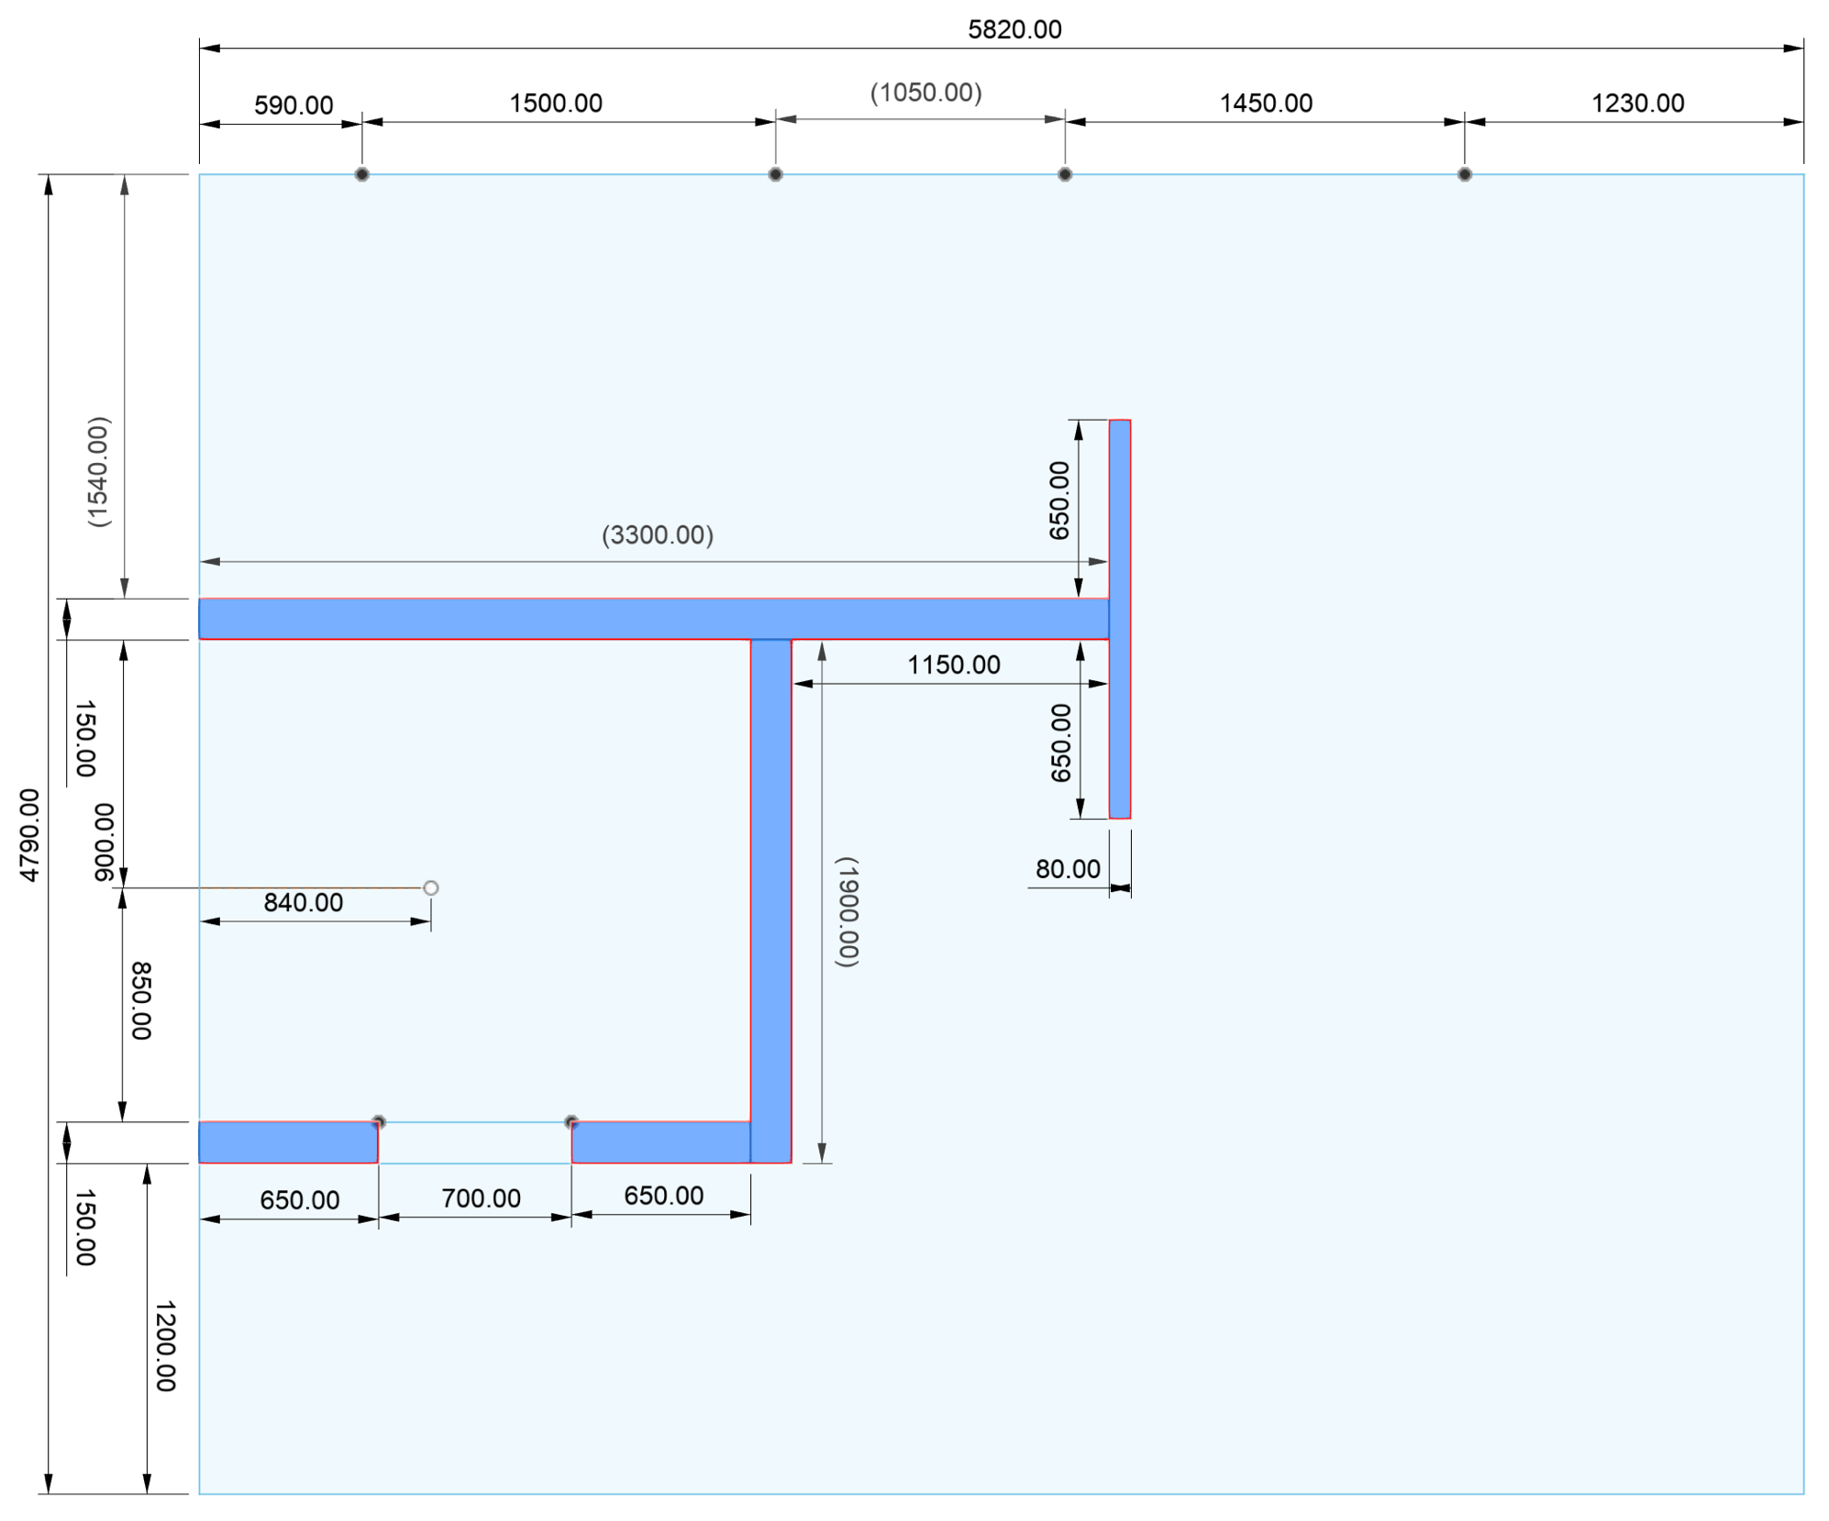1829x1521 pixels.
Task: Select the 1500.00 horizontal dimension text
Action: point(555,103)
